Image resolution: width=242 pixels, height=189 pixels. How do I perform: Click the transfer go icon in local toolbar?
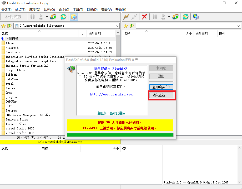[x=41, y=17]
